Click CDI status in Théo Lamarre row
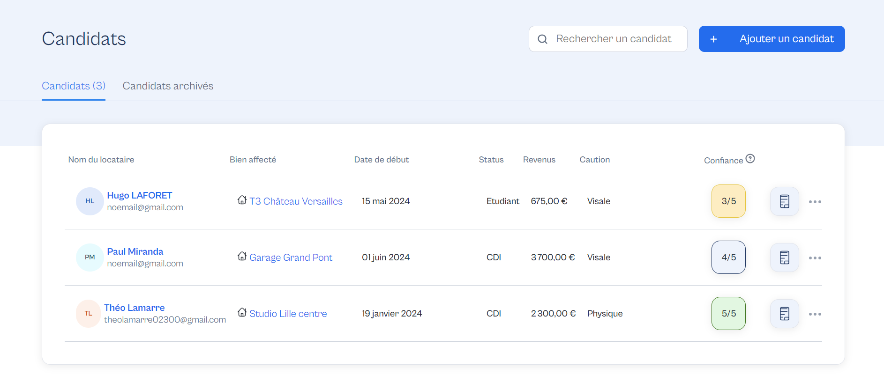The image size is (884, 390). 494,314
